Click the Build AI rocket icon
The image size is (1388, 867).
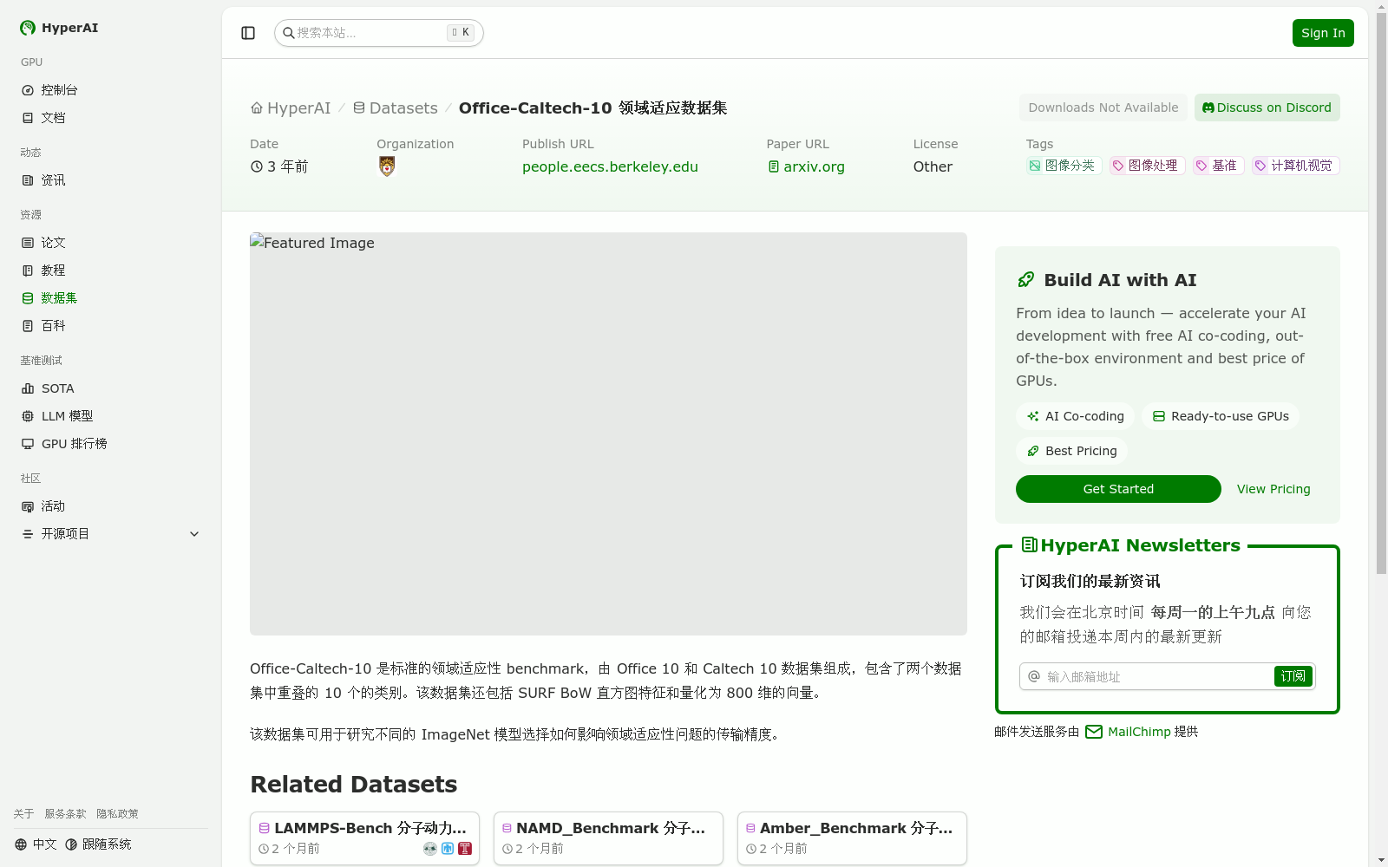click(1026, 280)
